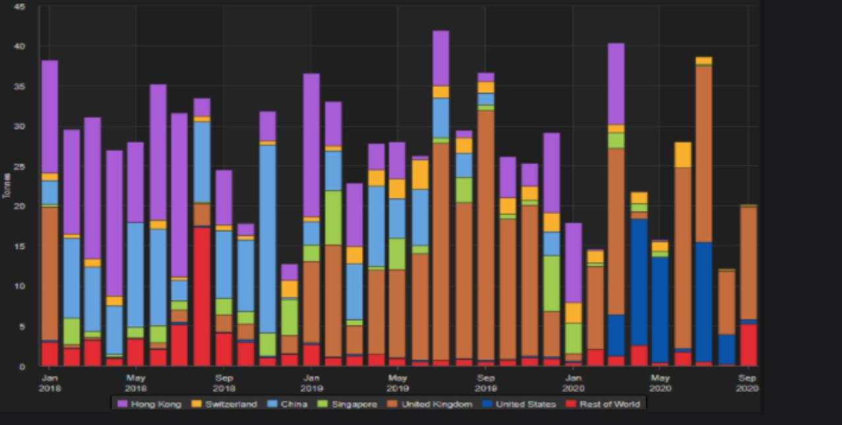Toggle the Switzerland series legend label
Image resolution: width=842 pixels, height=425 pixels.
point(230,404)
